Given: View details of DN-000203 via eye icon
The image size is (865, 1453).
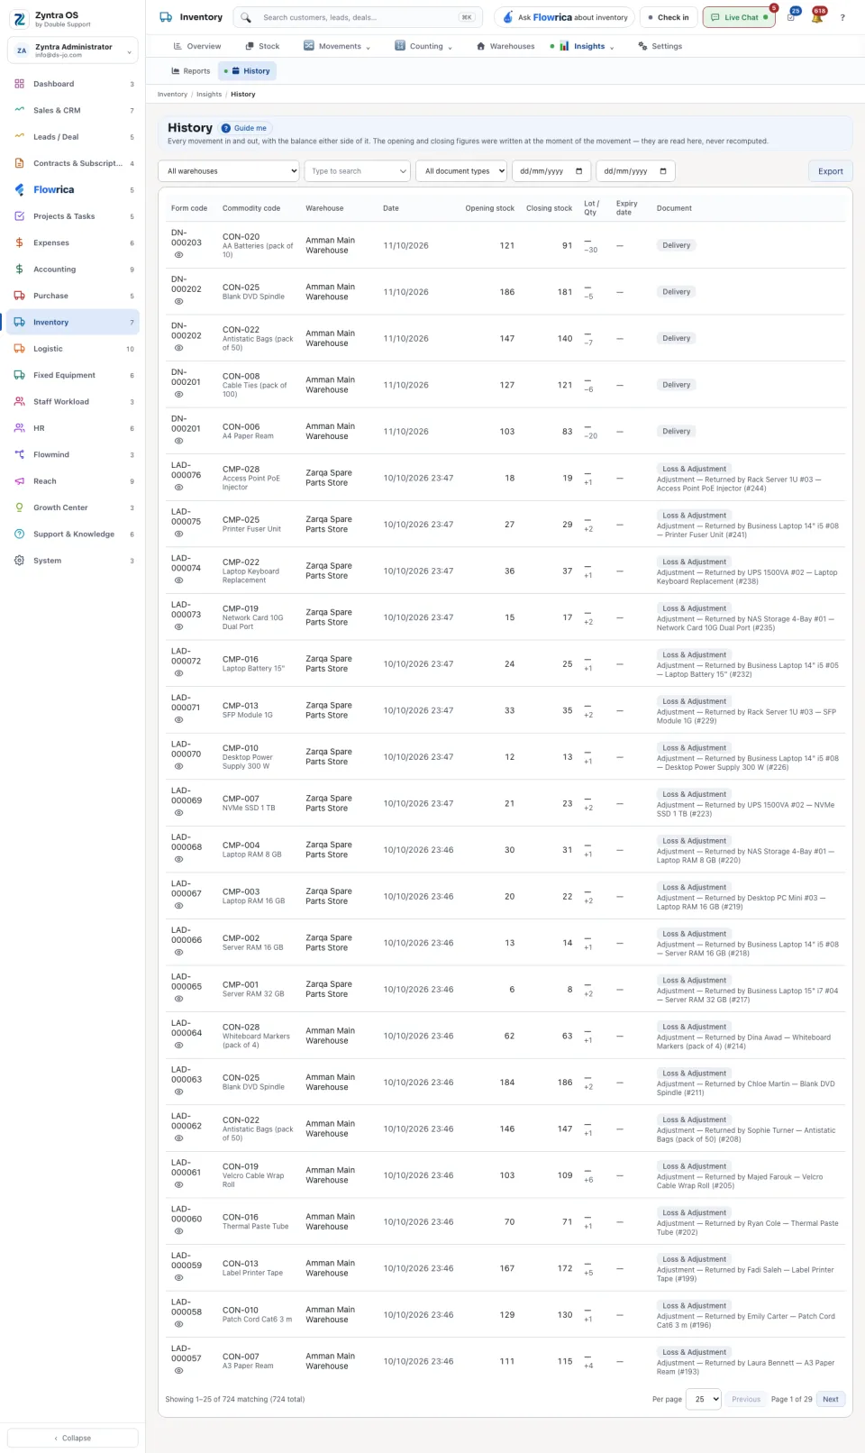Looking at the screenshot, I should click(x=178, y=255).
